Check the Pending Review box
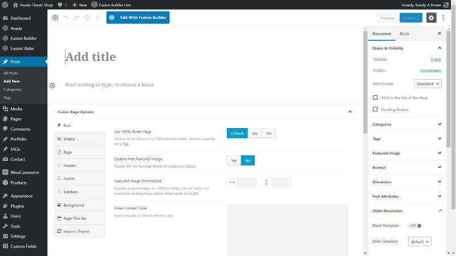Screen dimensions: 456x256 point(375,109)
